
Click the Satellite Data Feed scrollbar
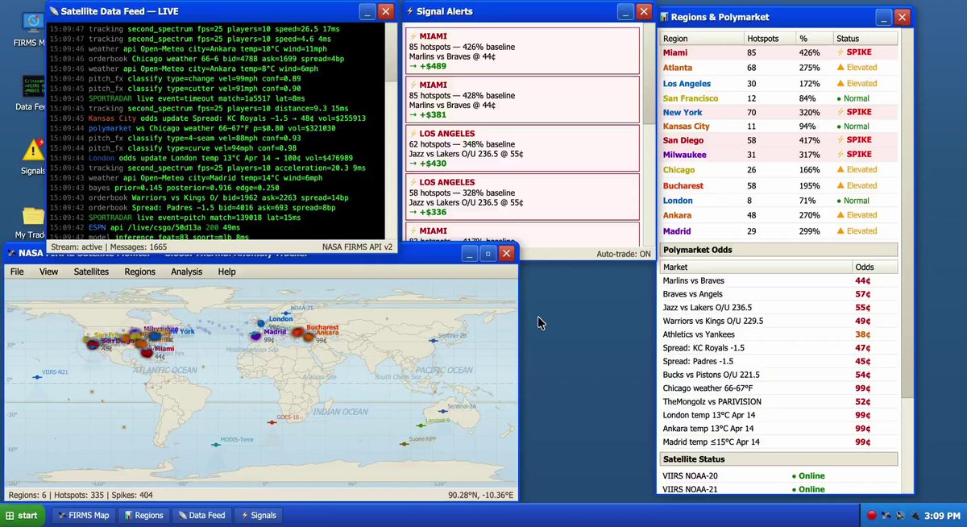point(391,131)
